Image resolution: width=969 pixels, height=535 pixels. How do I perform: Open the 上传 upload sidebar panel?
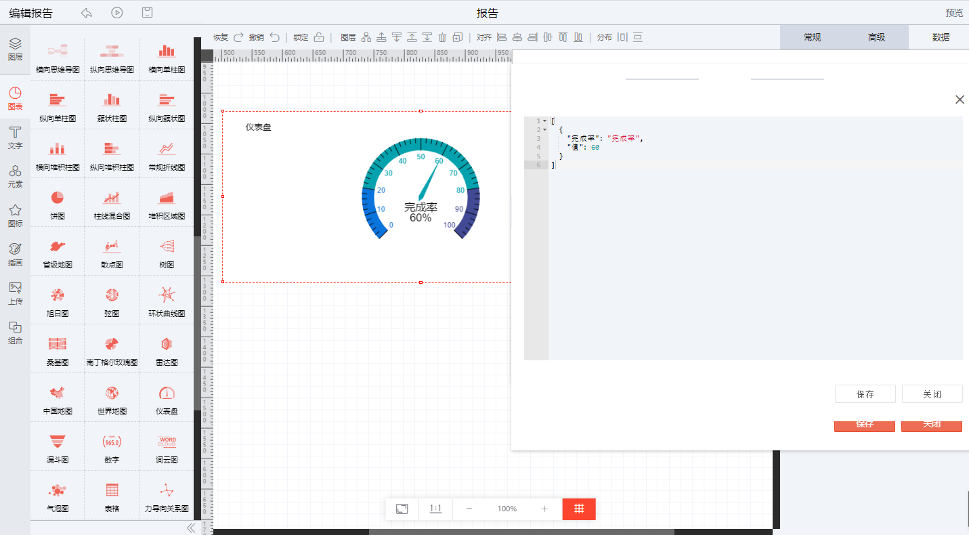pyautogui.click(x=15, y=293)
